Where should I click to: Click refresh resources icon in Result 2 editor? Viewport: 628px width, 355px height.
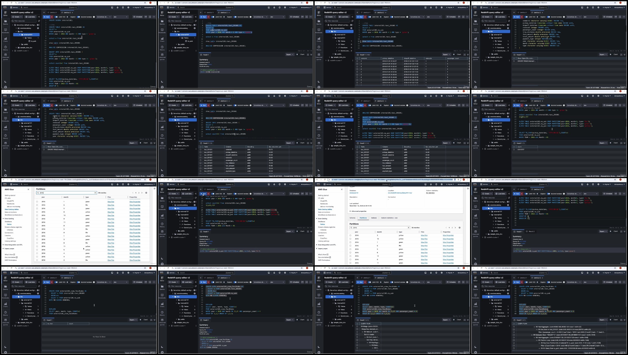pyautogui.click(x=509, y=198)
